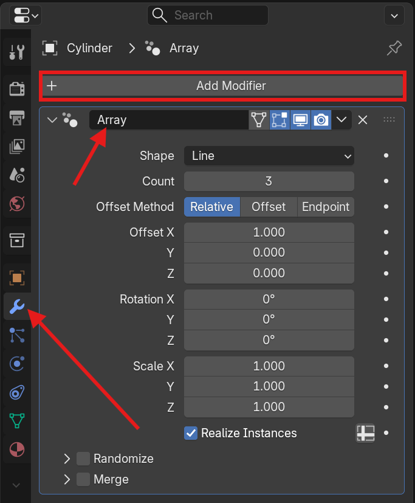Click the Cylinder object icon in breadcrumb
This screenshot has width=415, height=503.
click(x=50, y=48)
